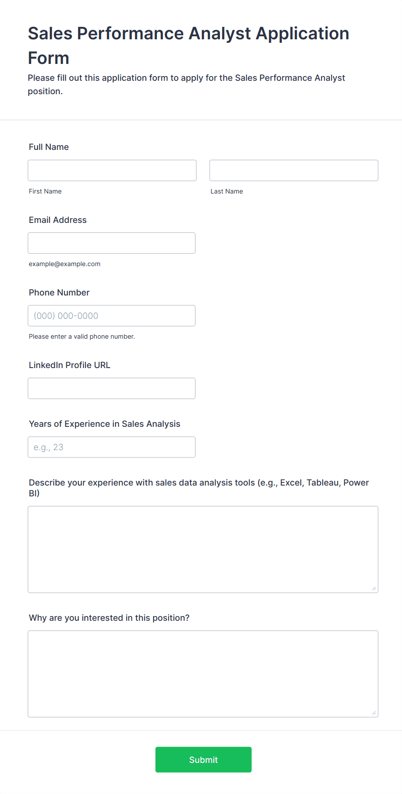402x794 pixels.
Task: Click the sales data analysis tools textarea
Action: (x=203, y=549)
